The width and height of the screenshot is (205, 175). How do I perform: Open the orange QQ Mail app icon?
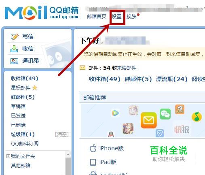149,120
